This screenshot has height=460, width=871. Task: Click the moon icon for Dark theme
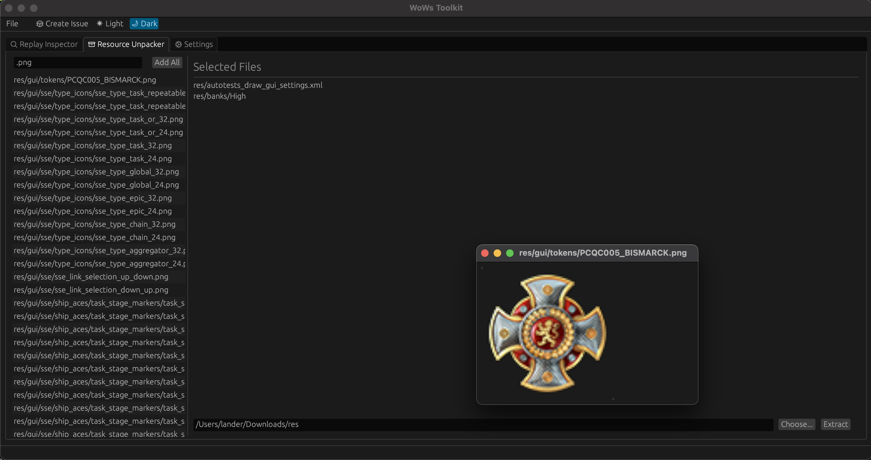pos(135,23)
